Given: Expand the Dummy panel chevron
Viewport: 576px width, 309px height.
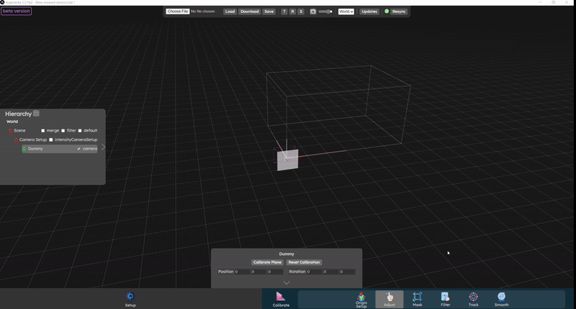Looking at the screenshot, I should click(x=287, y=283).
